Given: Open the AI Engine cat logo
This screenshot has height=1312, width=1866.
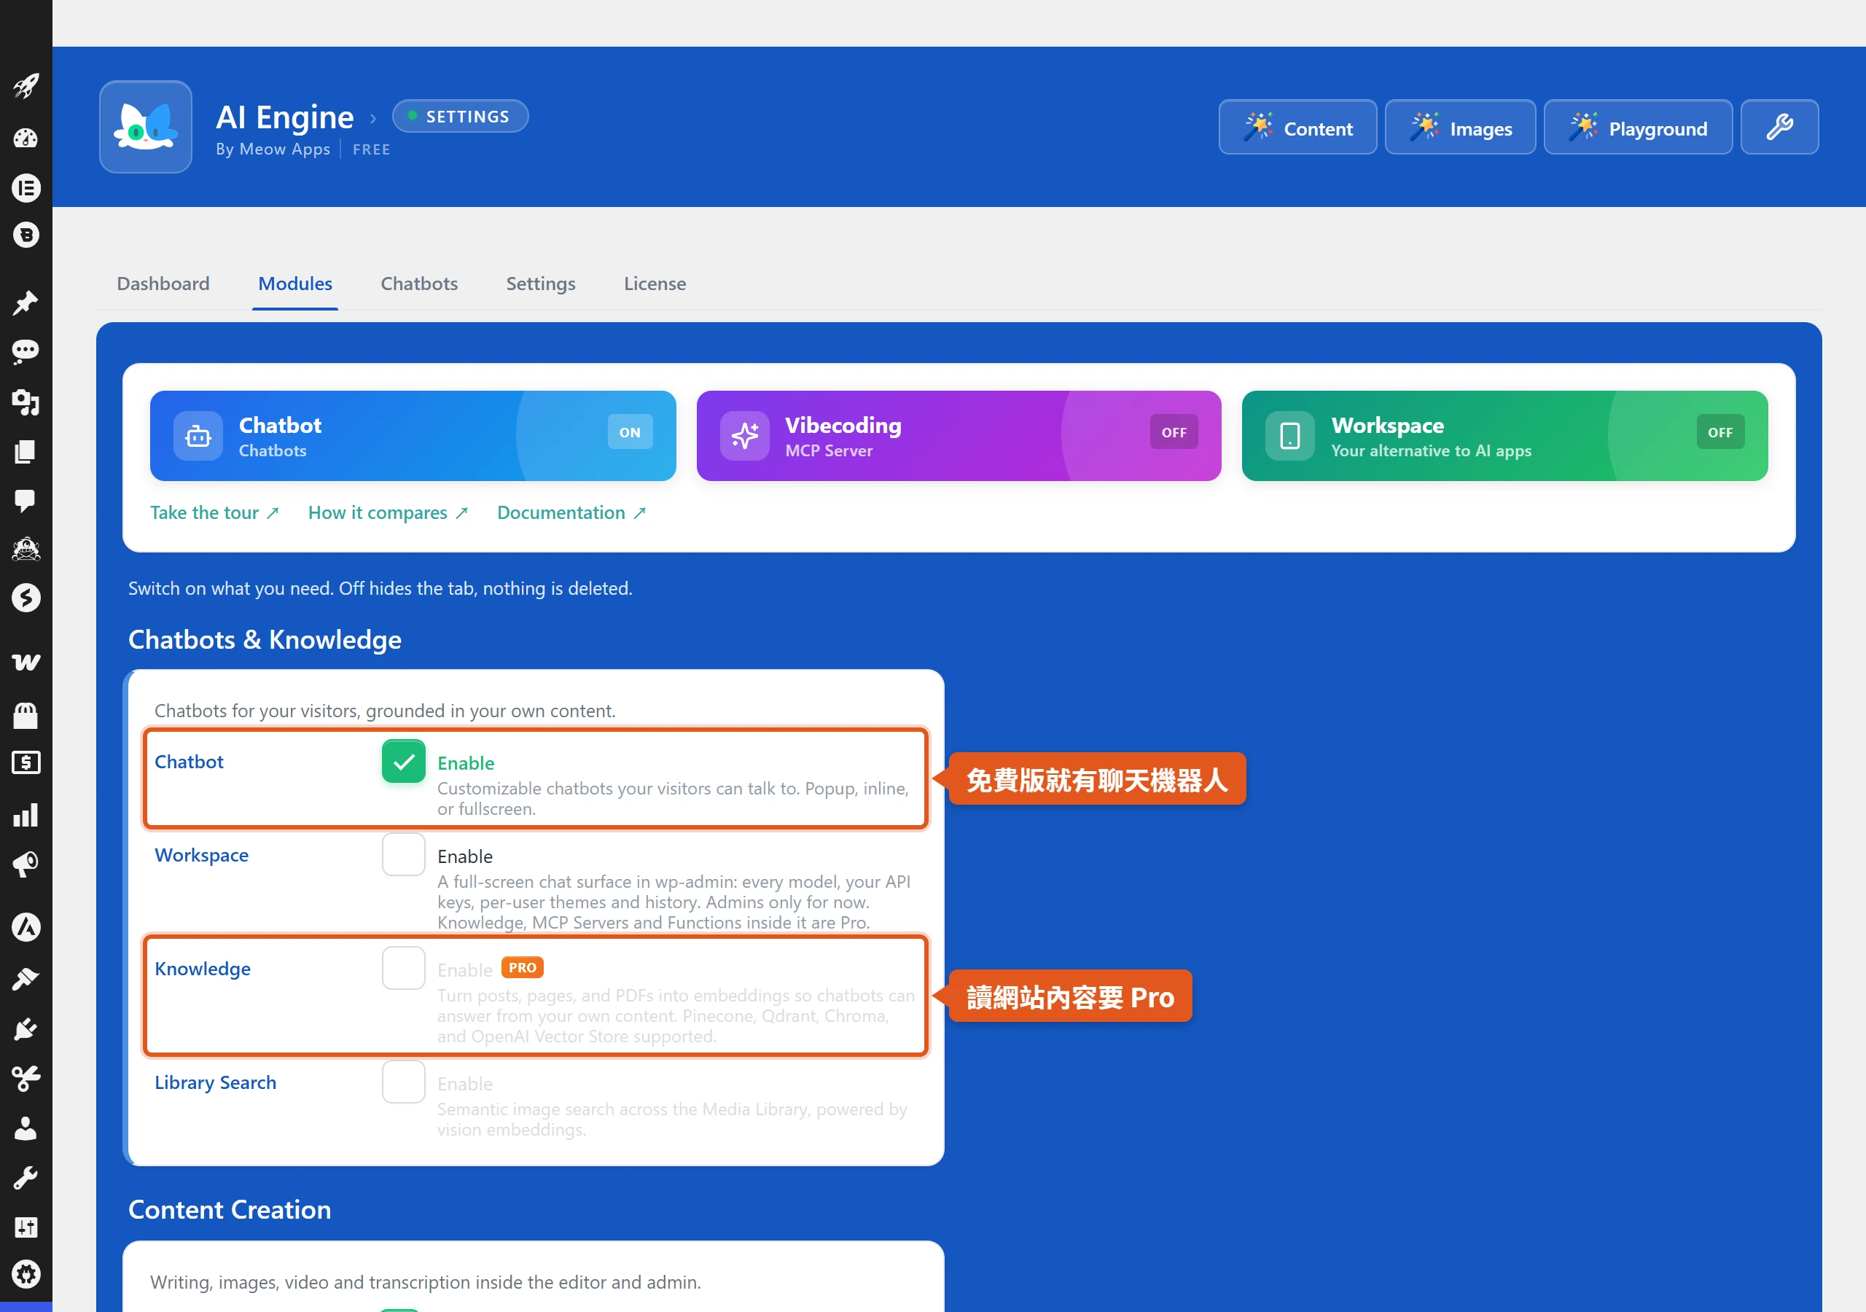Looking at the screenshot, I should click(146, 127).
